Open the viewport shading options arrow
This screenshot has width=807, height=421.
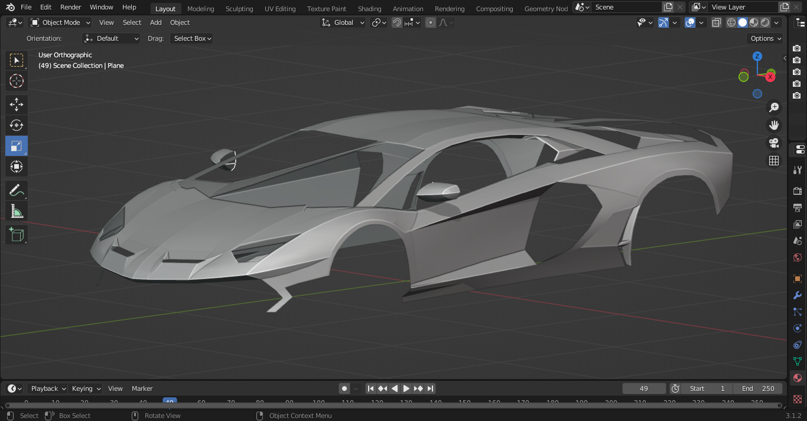pyautogui.click(x=777, y=22)
